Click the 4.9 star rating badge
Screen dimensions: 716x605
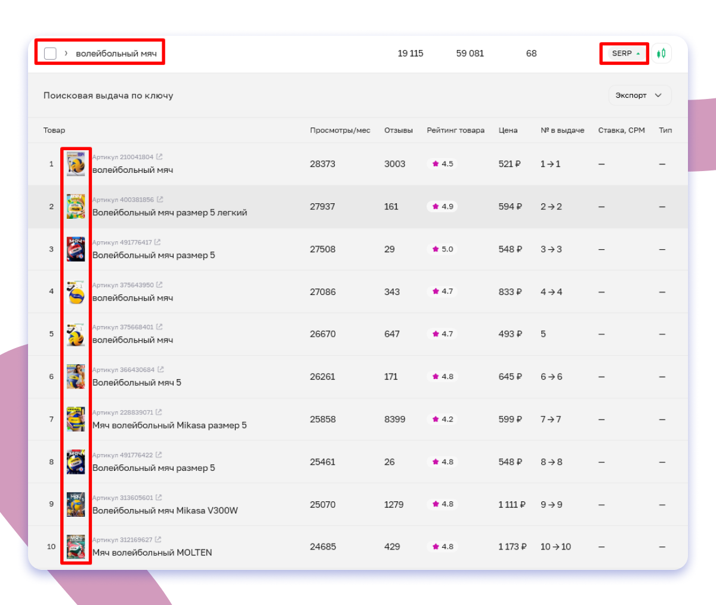442,207
